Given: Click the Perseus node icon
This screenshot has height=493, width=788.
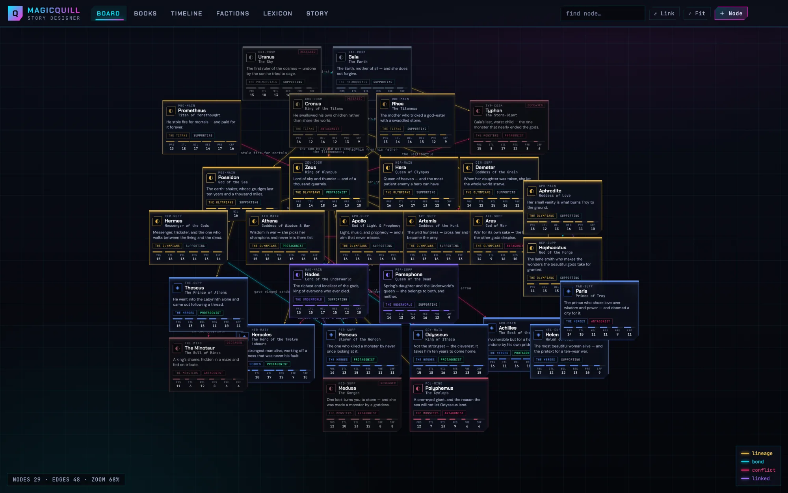Looking at the screenshot, I should pos(331,335).
